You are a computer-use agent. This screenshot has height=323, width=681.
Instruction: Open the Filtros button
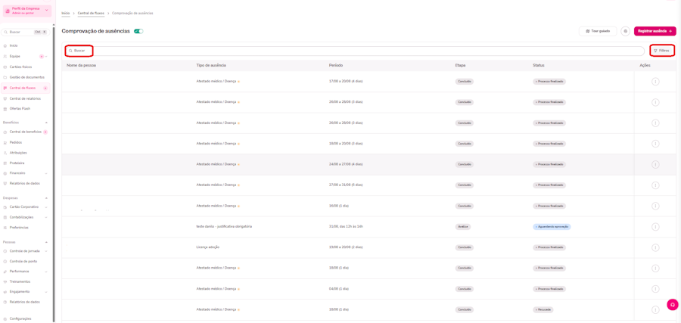tap(662, 51)
